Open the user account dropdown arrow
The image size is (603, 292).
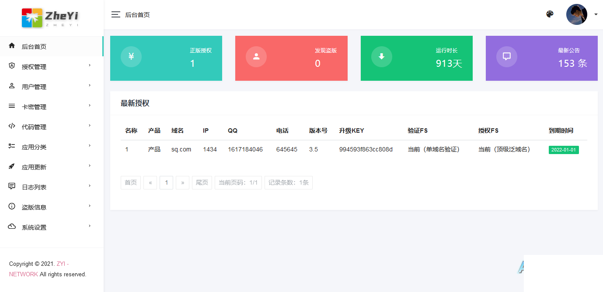click(596, 14)
